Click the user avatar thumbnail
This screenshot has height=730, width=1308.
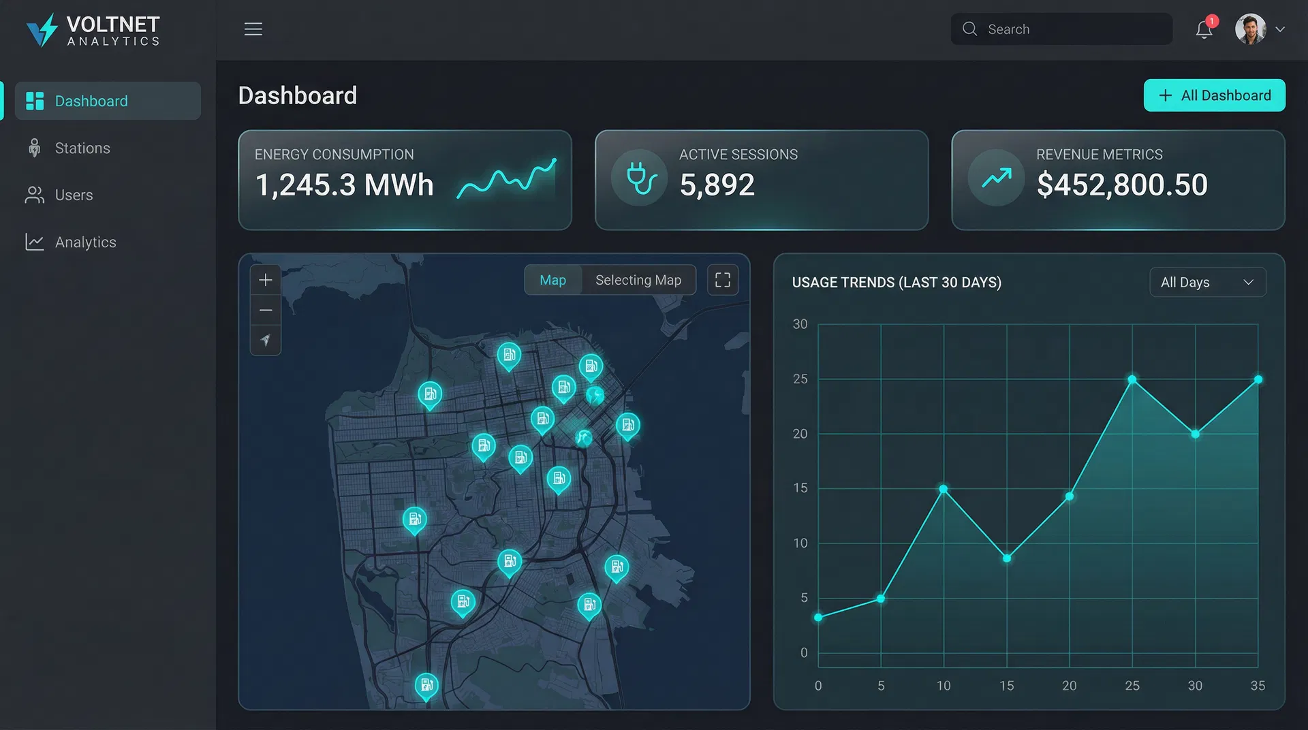point(1249,29)
